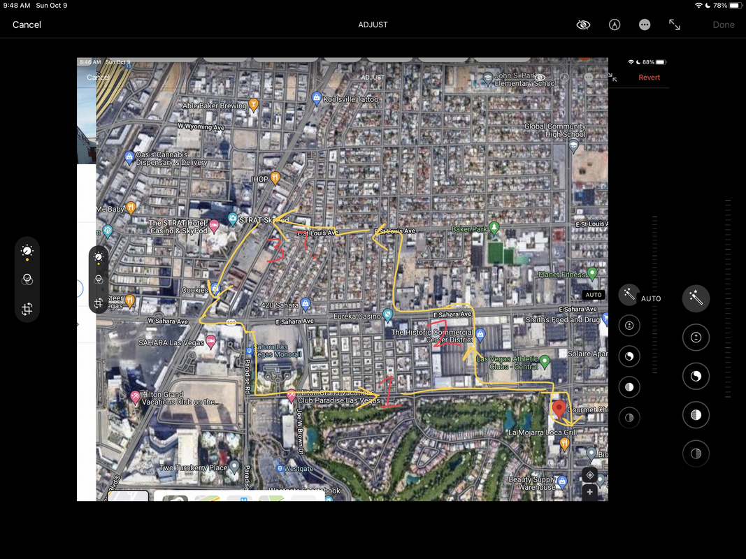Select the outer Highlights adjustment icon
The width and height of the screenshot is (746, 559).
coord(696,415)
